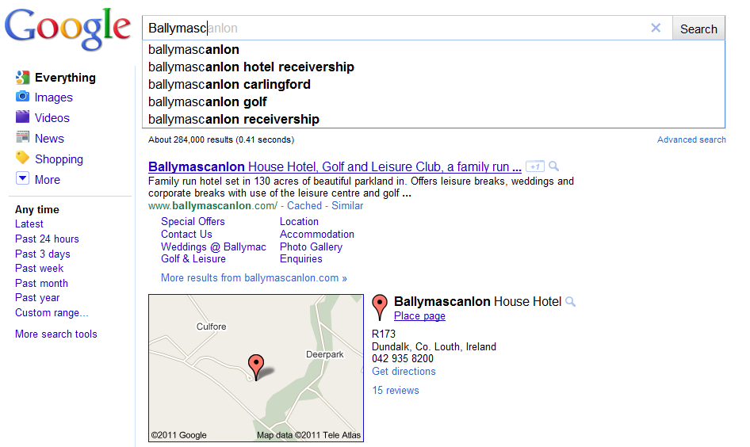Screen dimensions: 750x447
Task: Open the Images search category
Action: click(x=54, y=97)
